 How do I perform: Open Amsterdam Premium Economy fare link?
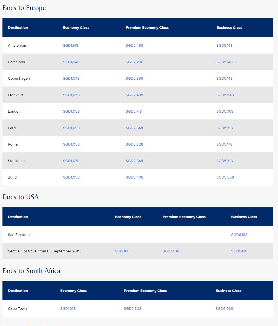134,46
